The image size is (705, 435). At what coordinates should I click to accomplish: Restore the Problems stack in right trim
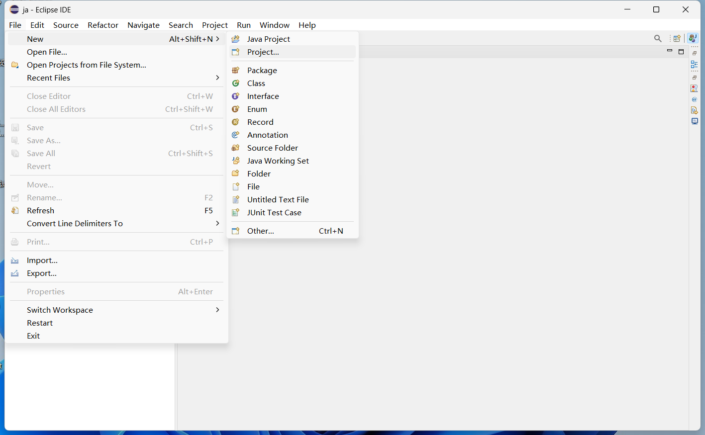coord(695,78)
